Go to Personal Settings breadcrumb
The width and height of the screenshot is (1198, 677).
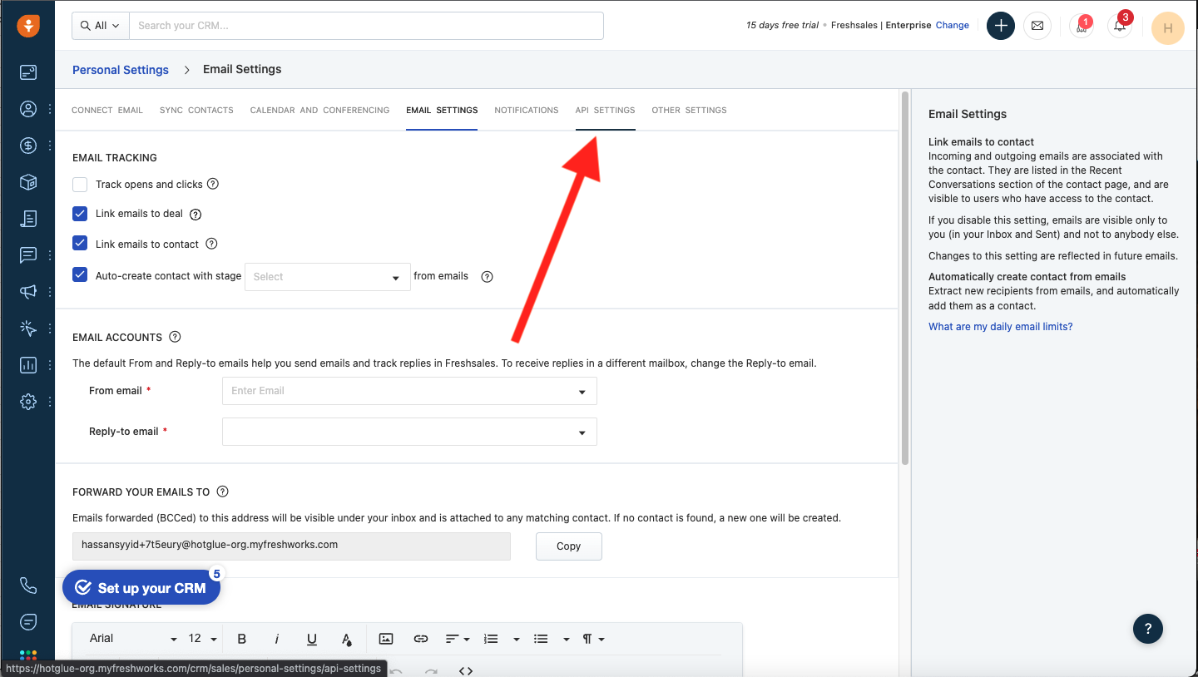point(121,70)
